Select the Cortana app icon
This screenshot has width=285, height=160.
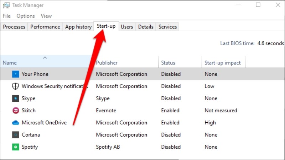(x=16, y=135)
